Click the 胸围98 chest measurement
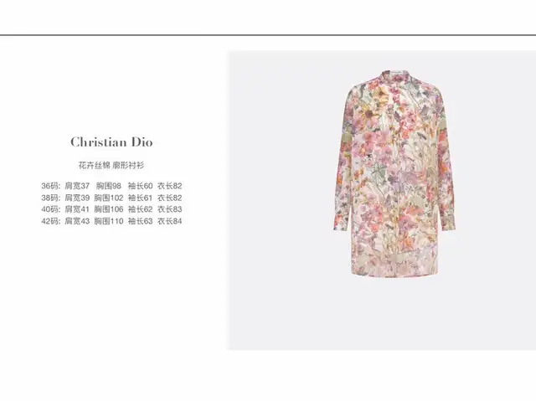 [109, 186]
